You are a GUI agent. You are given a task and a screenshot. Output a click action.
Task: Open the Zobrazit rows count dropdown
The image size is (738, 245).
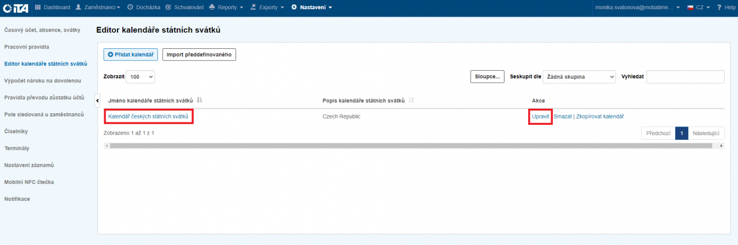[141, 76]
